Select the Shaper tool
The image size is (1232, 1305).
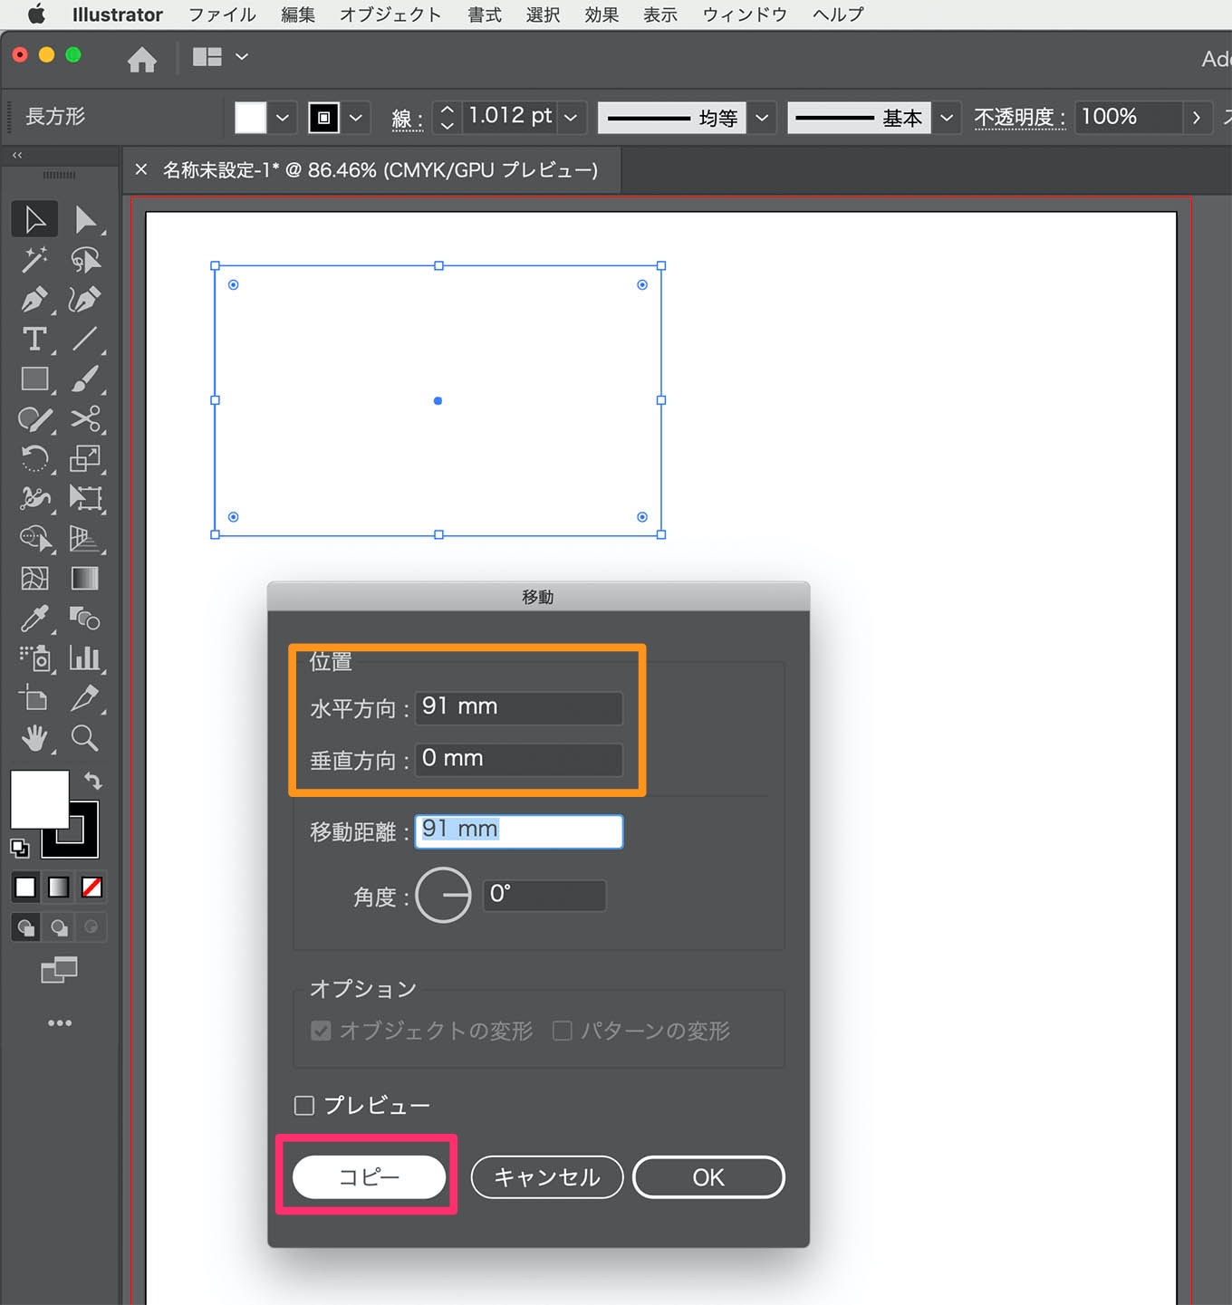click(x=34, y=418)
